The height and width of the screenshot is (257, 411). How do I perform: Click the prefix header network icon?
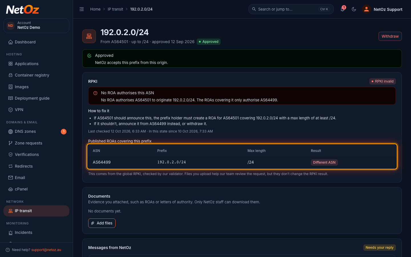(x=89, y=36)
